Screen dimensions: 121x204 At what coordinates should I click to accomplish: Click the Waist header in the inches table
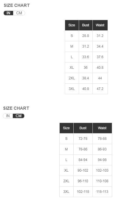100,25
